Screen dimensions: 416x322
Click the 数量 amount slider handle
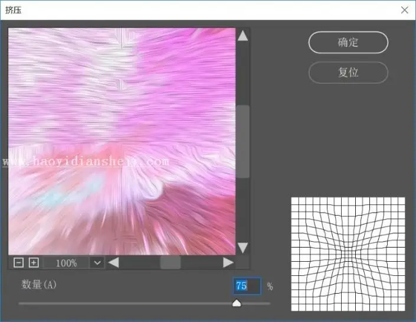(237, 303)
